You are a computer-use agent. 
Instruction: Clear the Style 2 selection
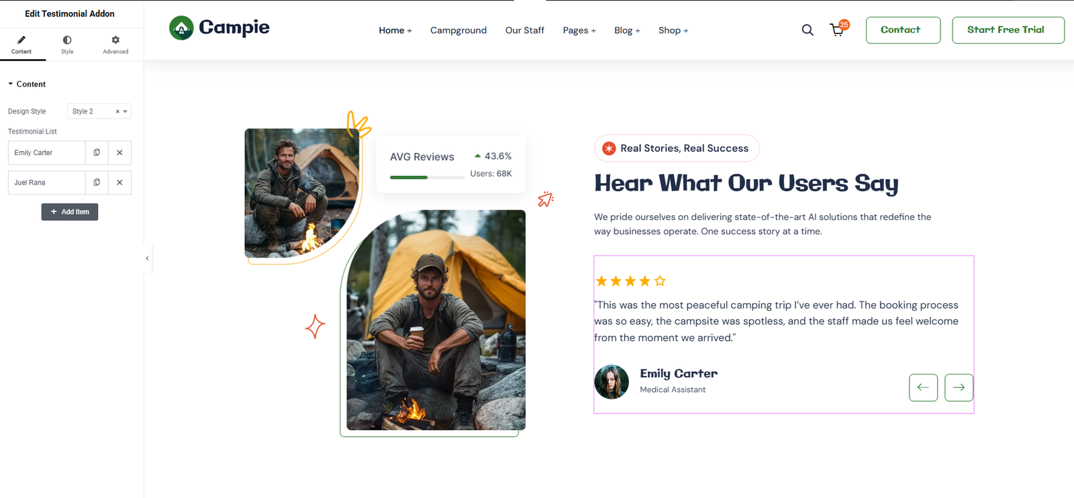point(117,111)
